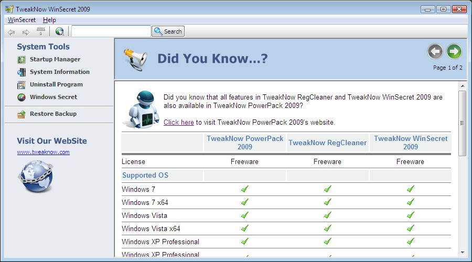The width and height of the screenshot is (472, 262).
Task: Click the robot mascot image
Action: [142, 109]
